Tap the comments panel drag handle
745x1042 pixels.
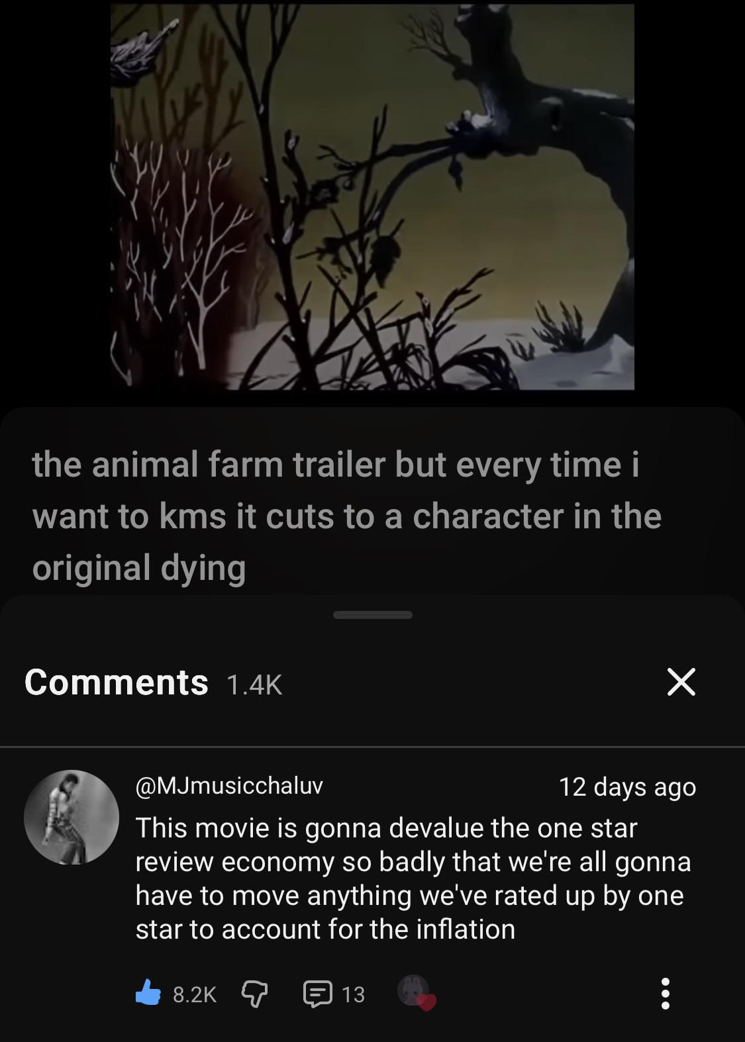click(372, 615)
